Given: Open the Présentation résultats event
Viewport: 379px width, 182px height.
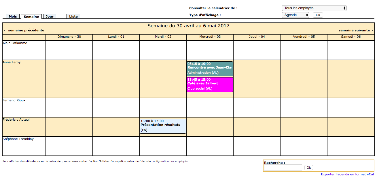Looking at the screenshot, I should tap(163, 126).
